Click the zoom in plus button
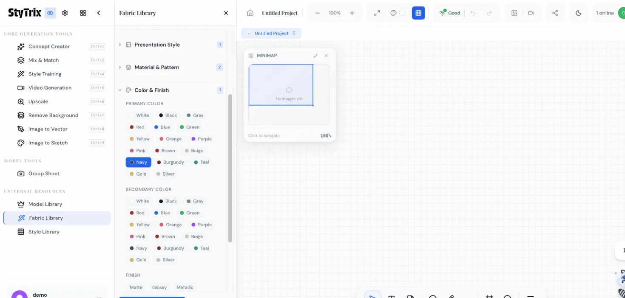 pos(352,13)
